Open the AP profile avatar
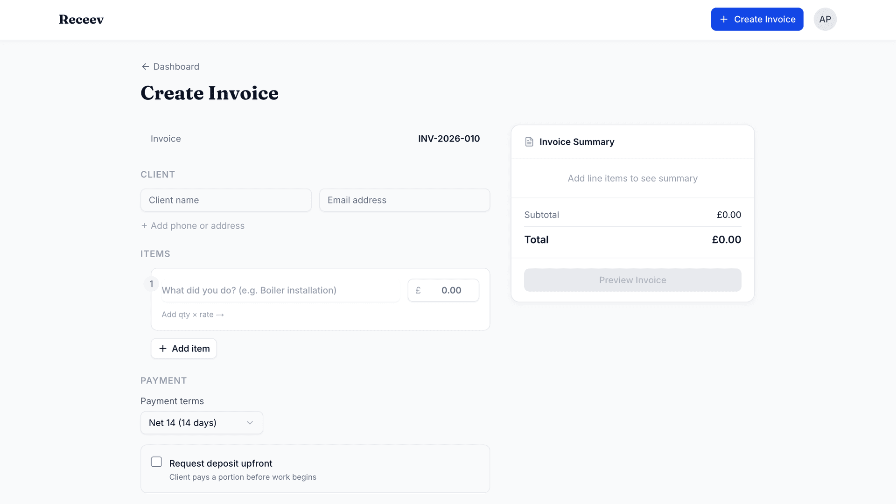896x504 pixels. 825,19
